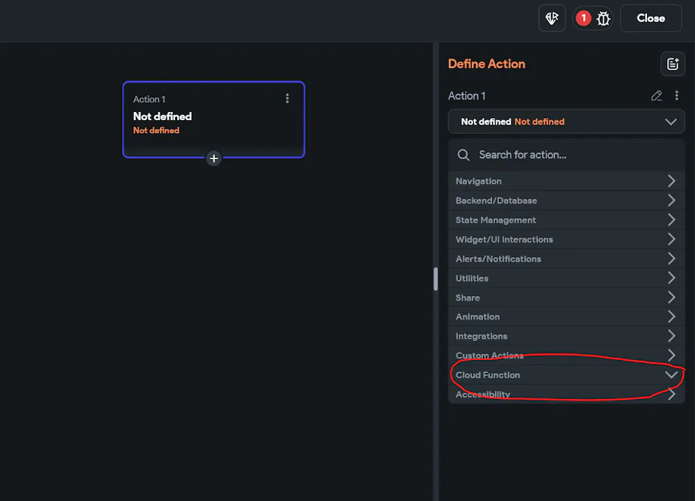Open the debug issues bug icon
The image size is (695, 501).
pos(603,19)
